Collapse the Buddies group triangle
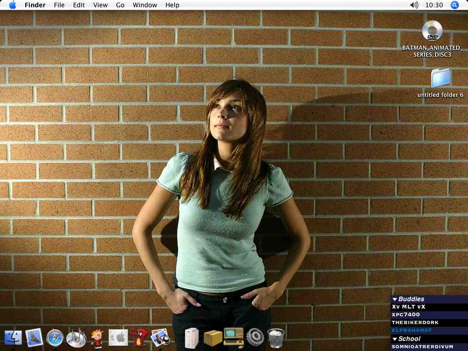 click(394, 299)
